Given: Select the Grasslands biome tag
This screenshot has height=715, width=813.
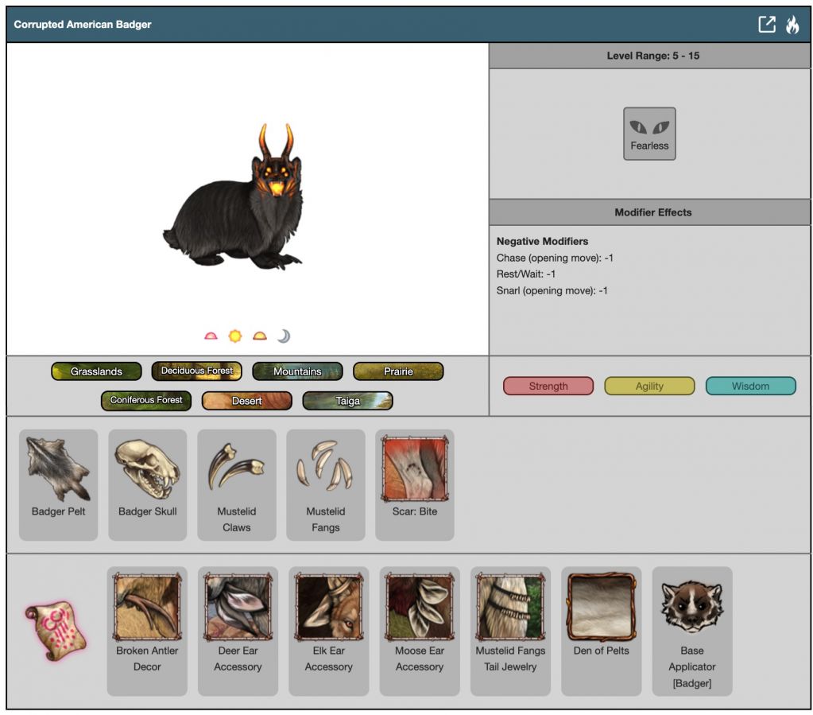Looking at the screenshot, I should [x=96, y=371].
